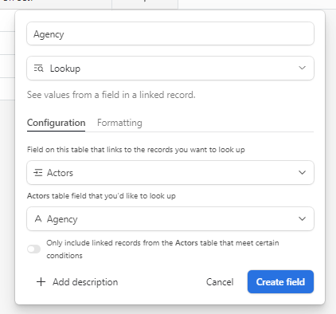Screen dimensions: 336x314
Task: Click the Lookup field type icon
Action: 38,69
